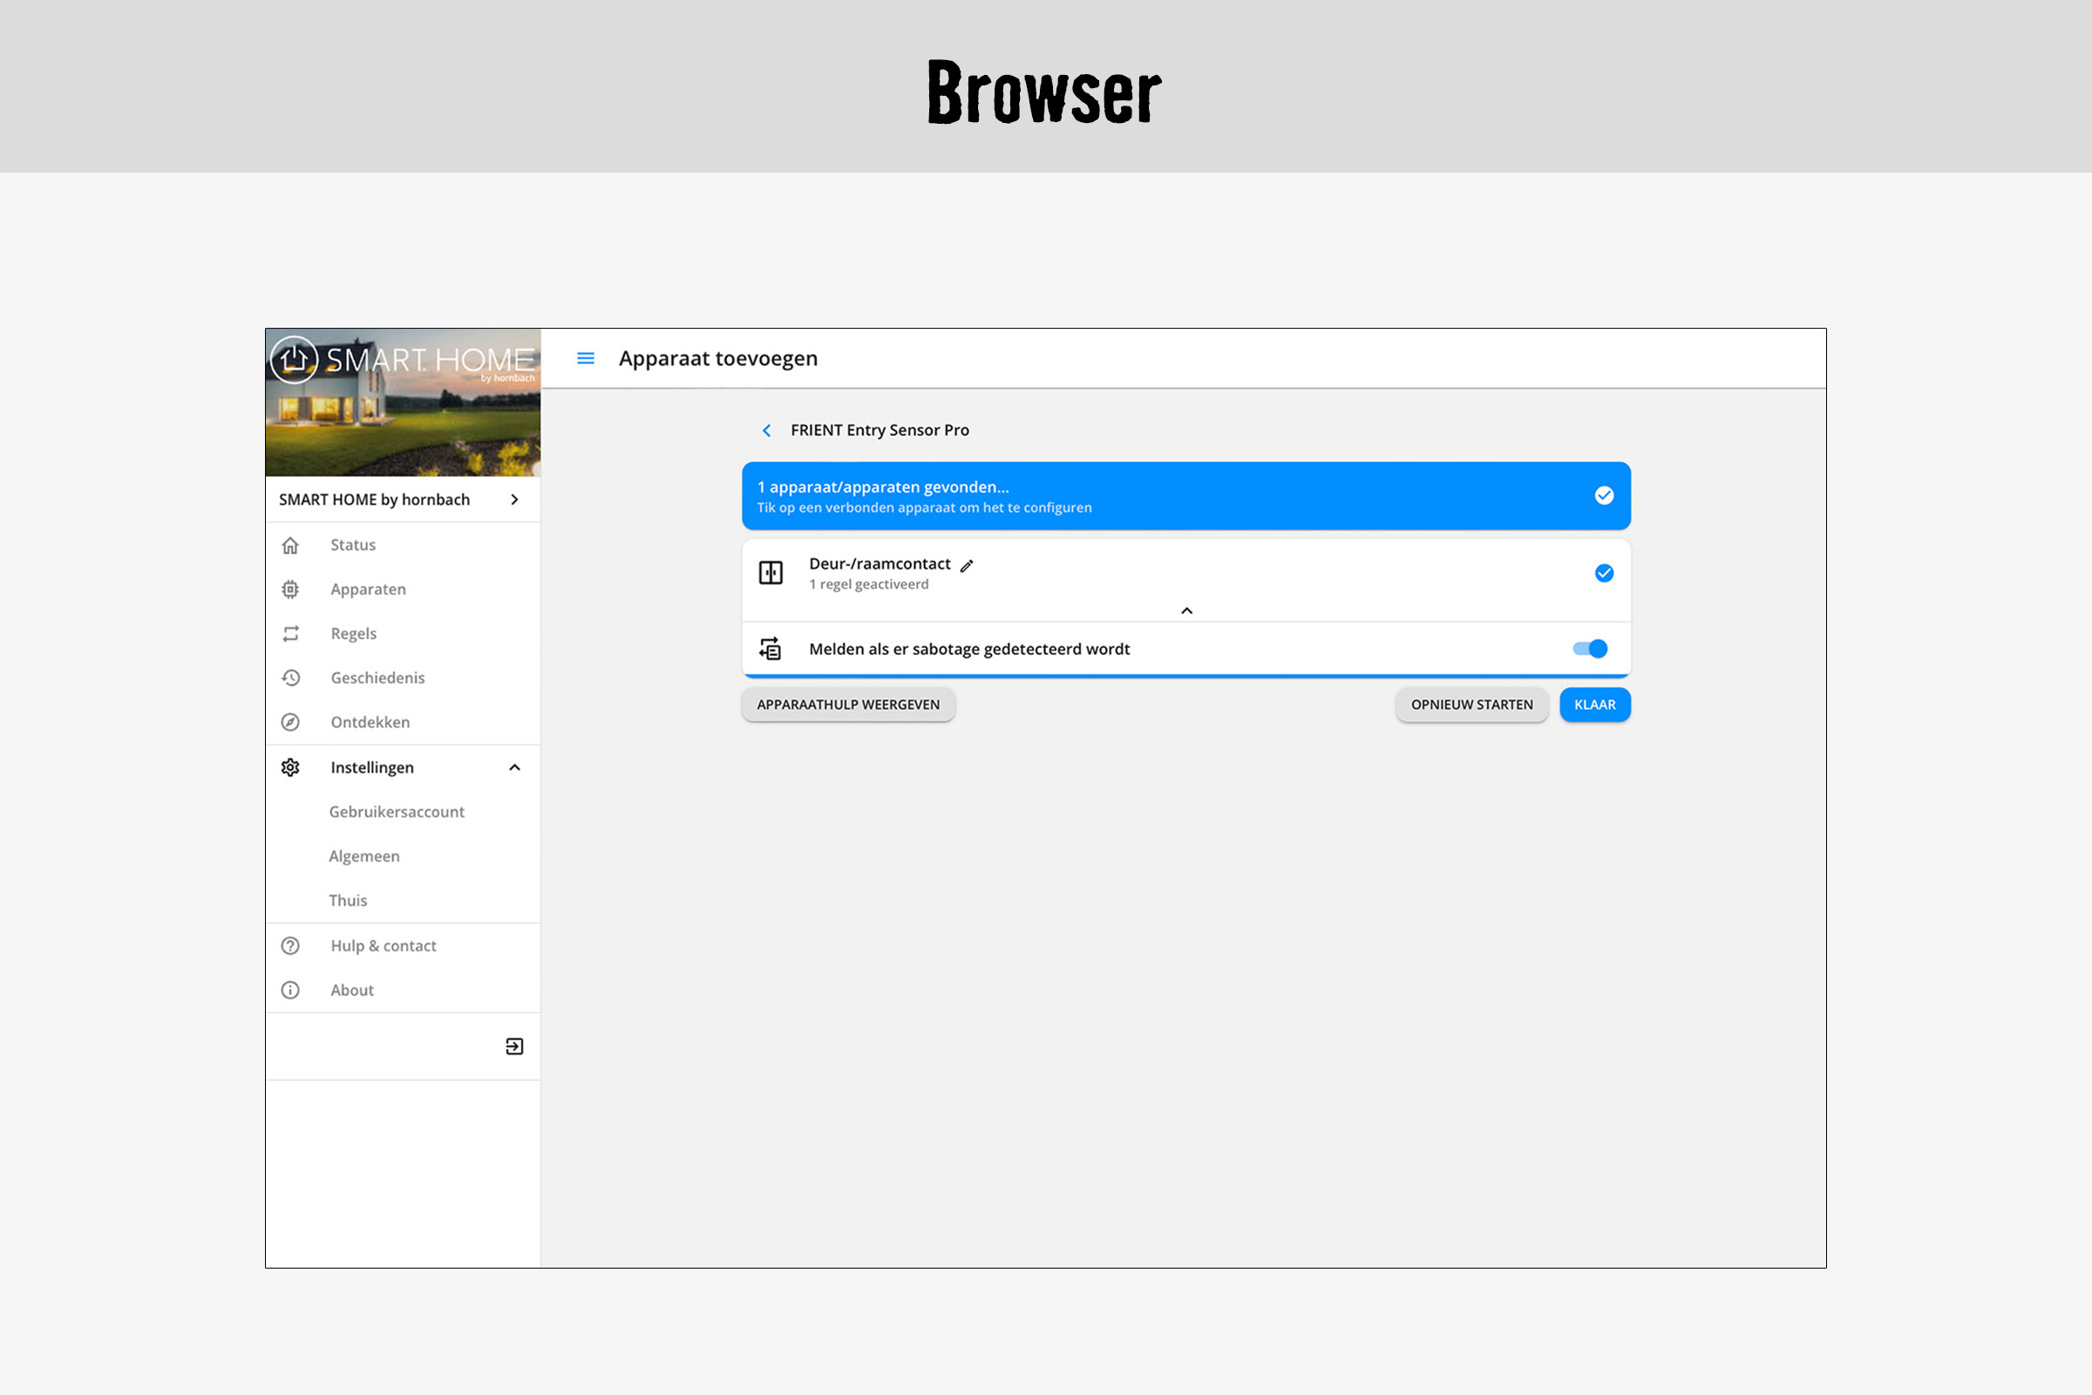This screenshot has height=1395, width=2092.
Task: Click the Hulp & contact question icon
Action: [290, 946]
